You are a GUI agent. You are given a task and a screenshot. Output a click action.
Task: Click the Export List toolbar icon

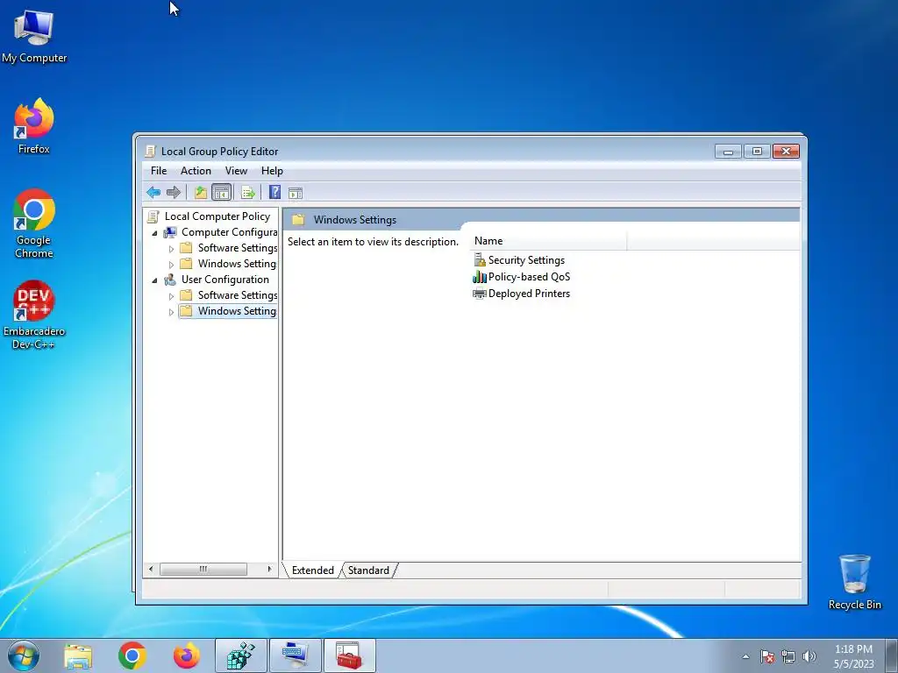tap(248, 192)
